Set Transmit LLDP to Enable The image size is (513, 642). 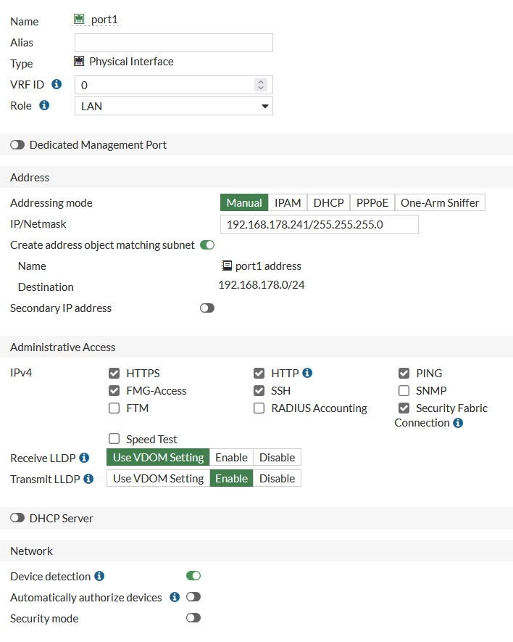[232, 478]
